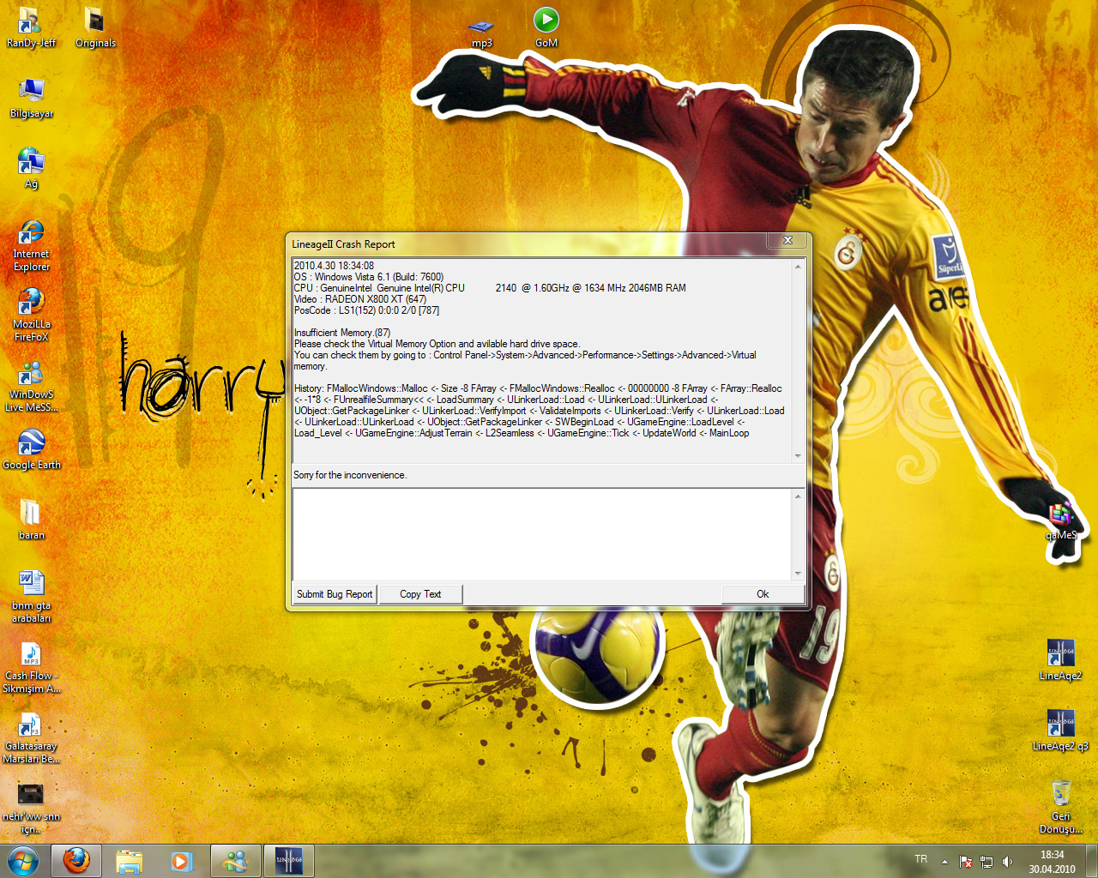The height and width of the screenshot is (878, 1098).
Task: Select the Bilgisayar desktop icon
Action: 32,98
